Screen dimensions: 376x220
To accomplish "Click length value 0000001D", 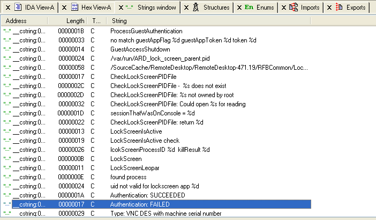I will [x=71, y=113].
